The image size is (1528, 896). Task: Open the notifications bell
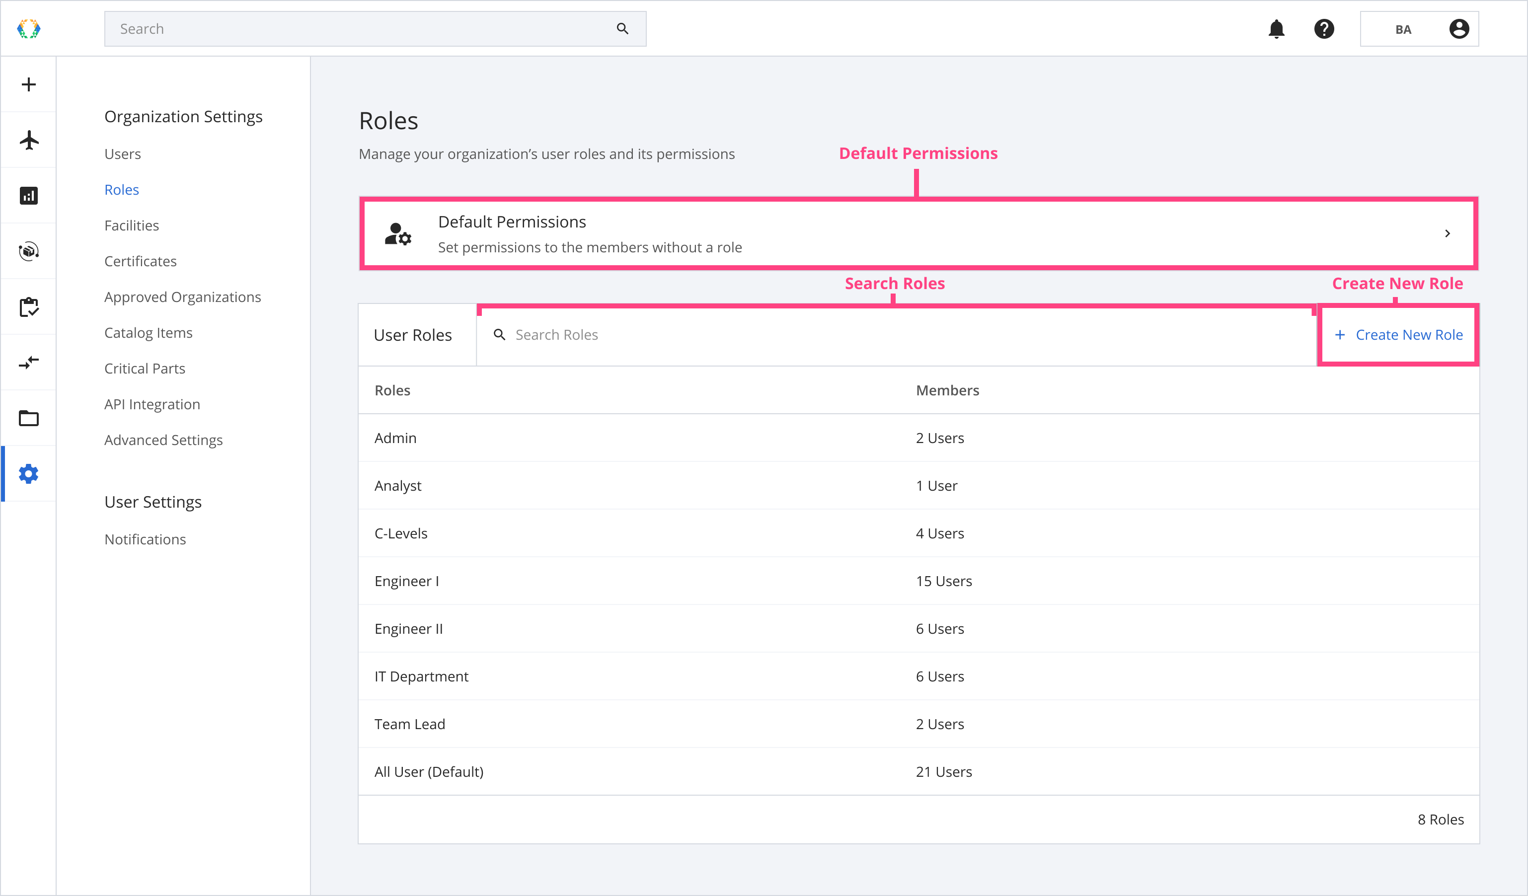click(1276, 28)
